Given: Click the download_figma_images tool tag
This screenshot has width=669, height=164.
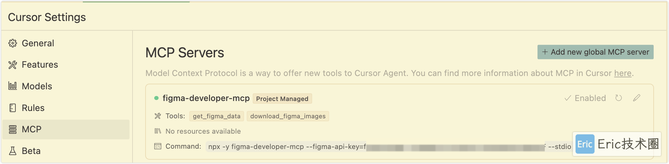Looking at the screenshot, I should coord(288,116).
